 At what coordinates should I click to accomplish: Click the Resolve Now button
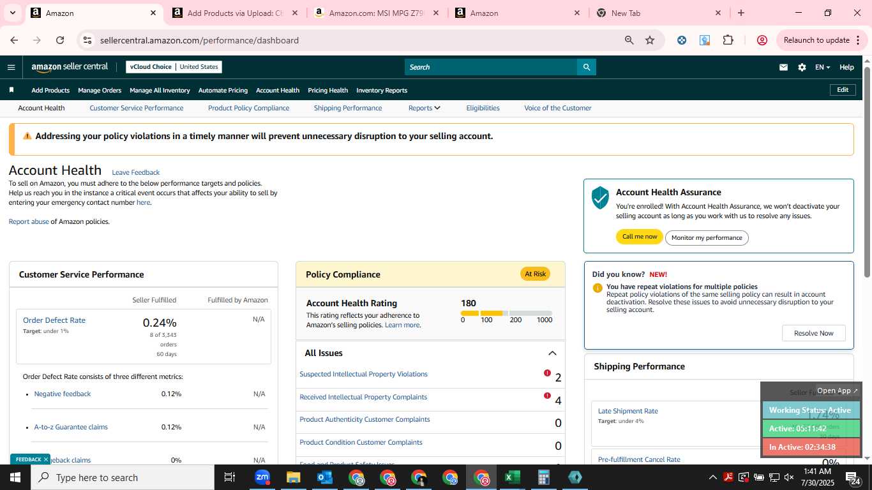click(813, 333)
